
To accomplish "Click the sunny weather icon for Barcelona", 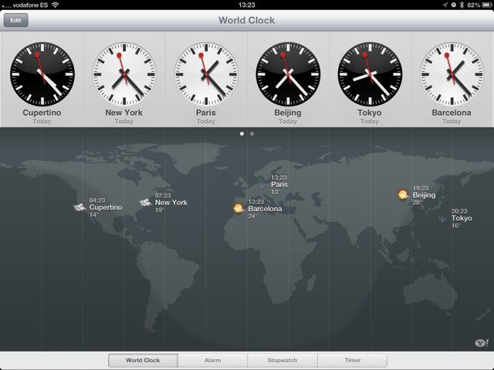I will click(x=239, y=208).
